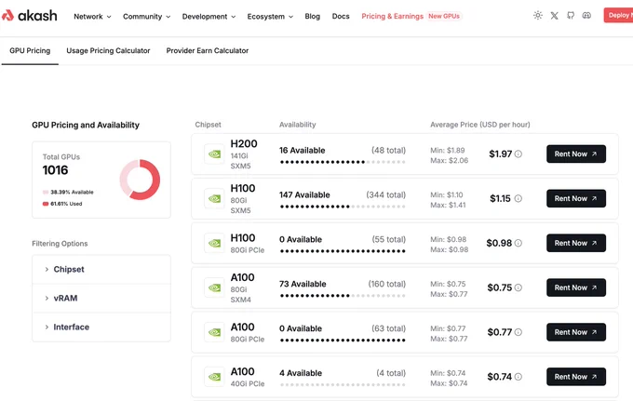Expand the Interface filter
The height and width of the screenshot is (401, 633).
pos(101,327)
